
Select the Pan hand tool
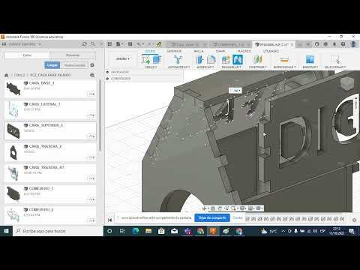[x=220, y=208]
